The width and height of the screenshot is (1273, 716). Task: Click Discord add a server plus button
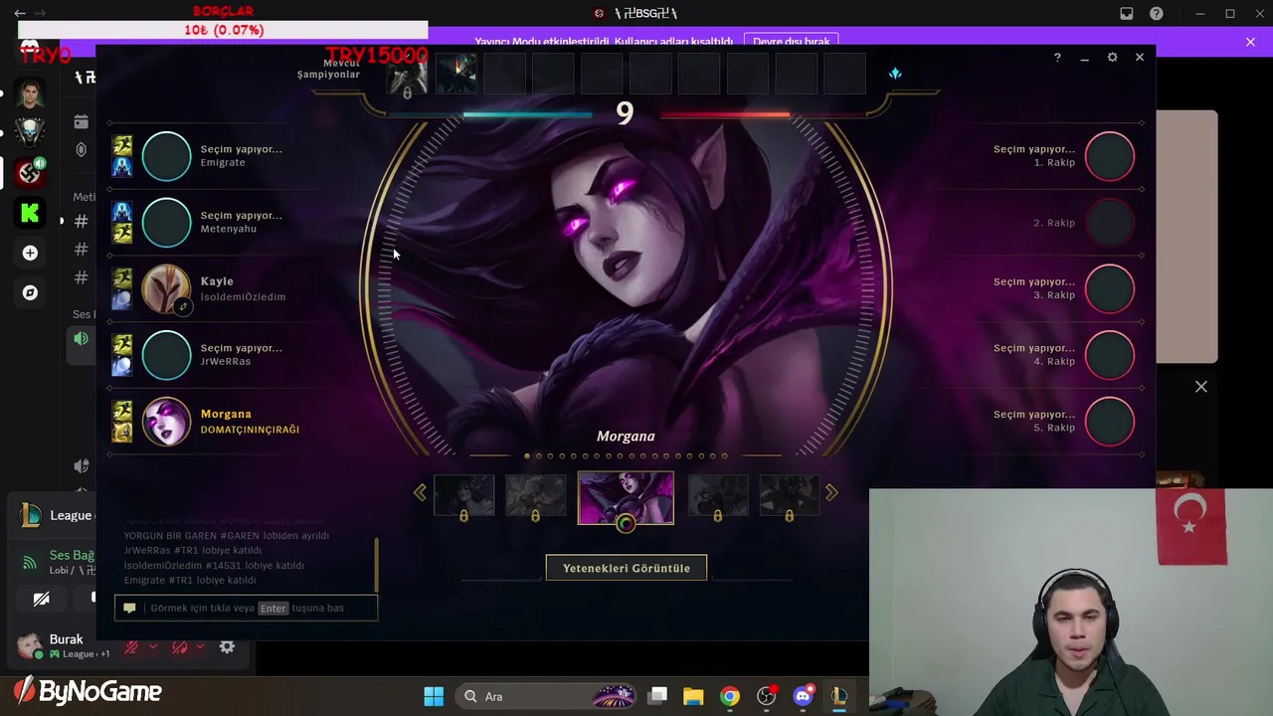click(x=30, y=254)
